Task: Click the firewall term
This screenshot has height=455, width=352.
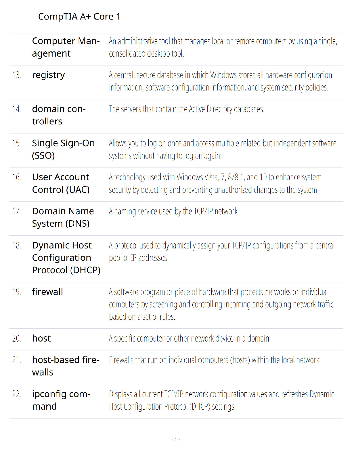Action: [47, 292]
